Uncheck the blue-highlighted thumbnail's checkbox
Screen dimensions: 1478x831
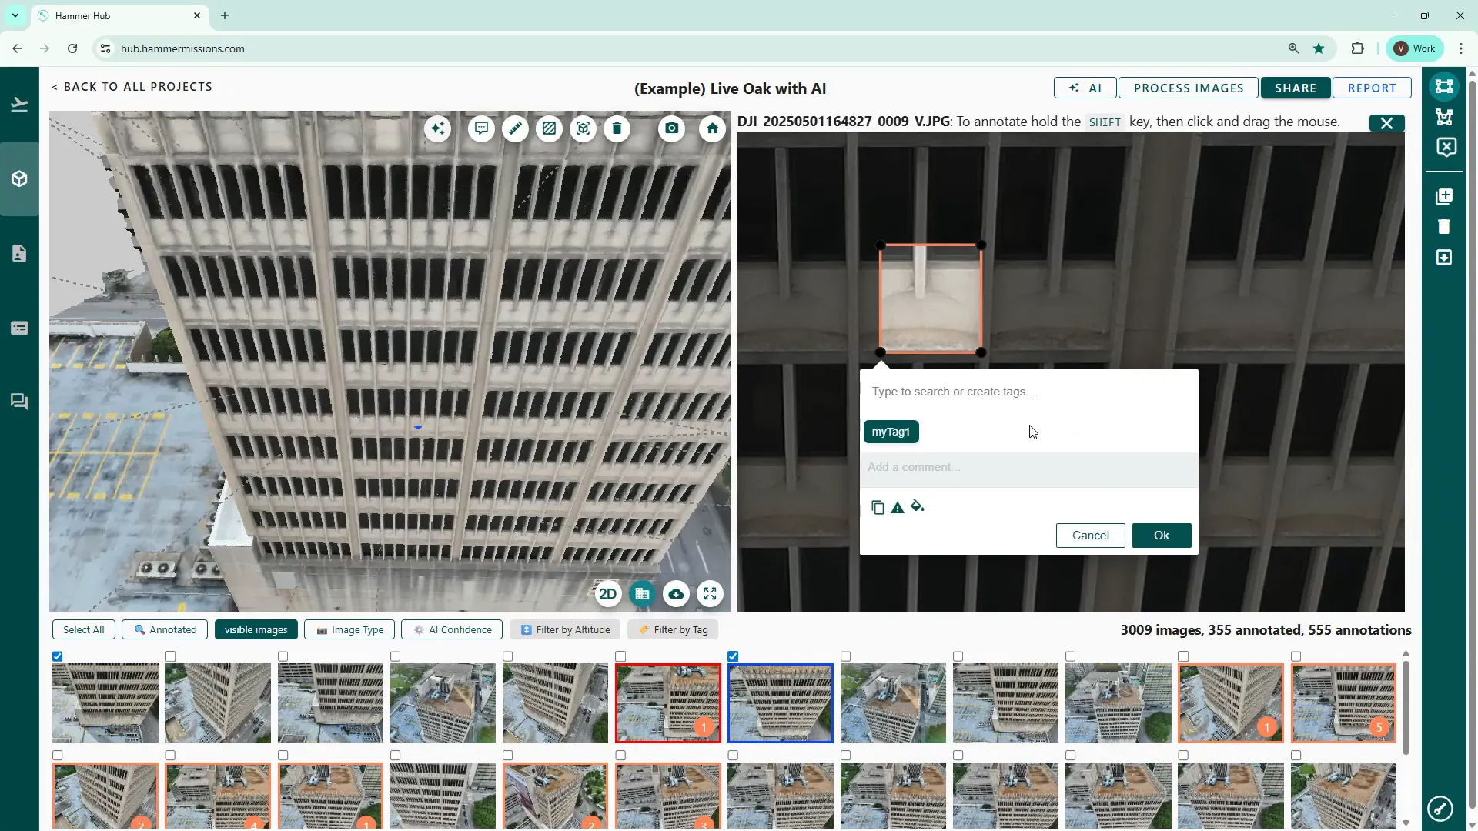click(x=733, y=656)
